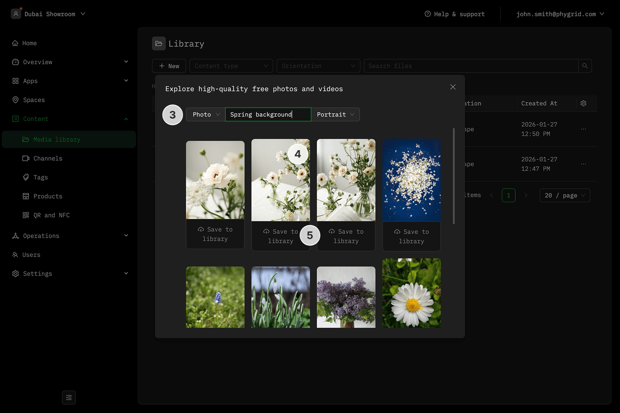Open the Portrait orientation dropdown
Viewport: 620px width, 413px height.
(x=335, y=114)
